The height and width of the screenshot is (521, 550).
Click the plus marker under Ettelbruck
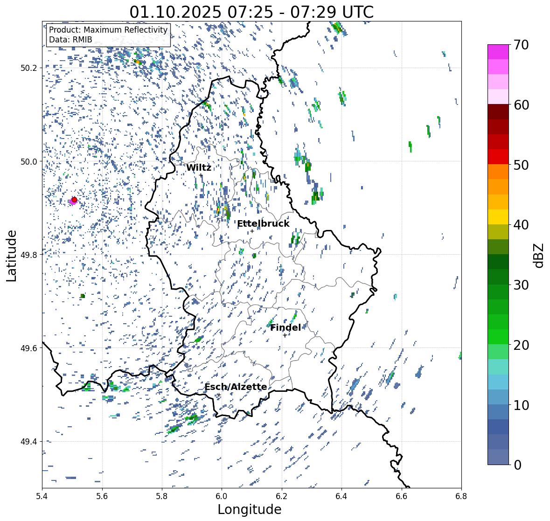[x=252, y=231]
